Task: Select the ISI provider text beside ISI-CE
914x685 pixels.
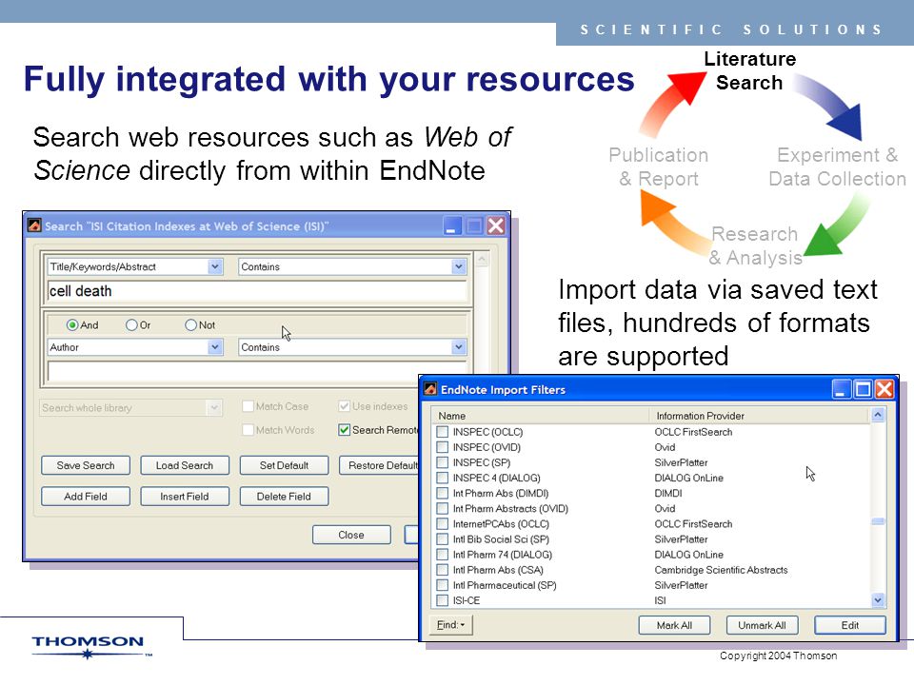Action: tap(660, 600)
